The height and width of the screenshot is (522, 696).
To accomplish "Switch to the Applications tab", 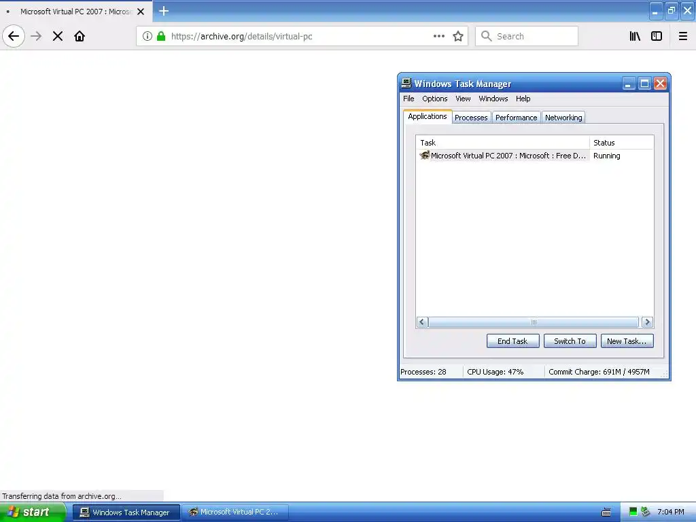I will click(x=428, y=116).
